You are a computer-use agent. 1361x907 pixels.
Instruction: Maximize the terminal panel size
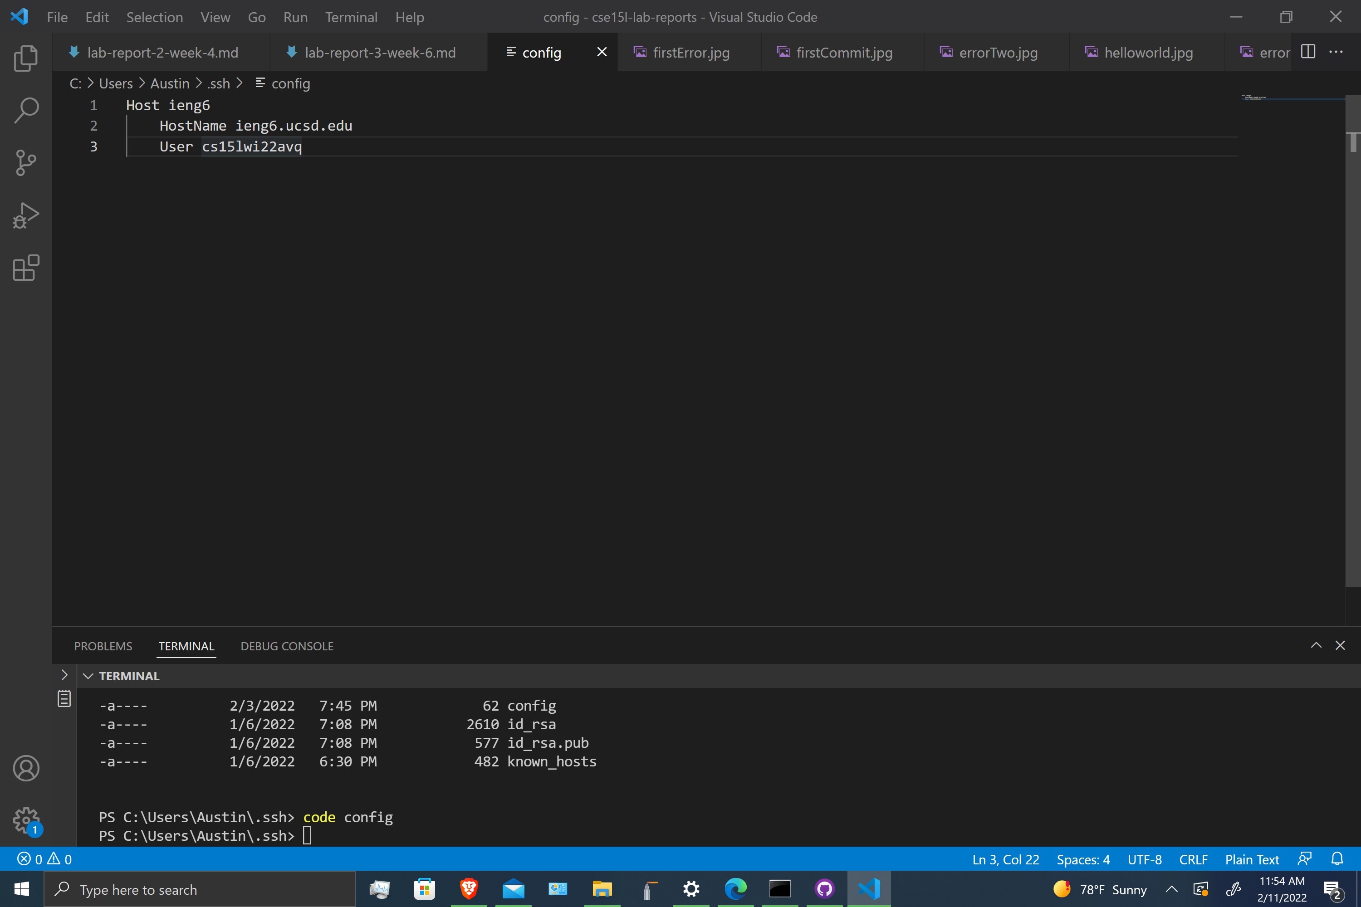[x=1316, y=645]
